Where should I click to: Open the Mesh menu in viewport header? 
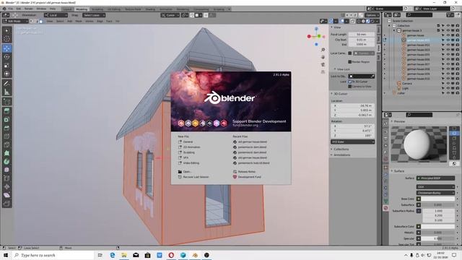[79, 21]
